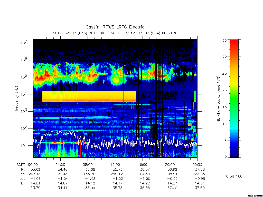263x197 pixels.
Task: Click the L value 37.59
Action: (200, 188)
